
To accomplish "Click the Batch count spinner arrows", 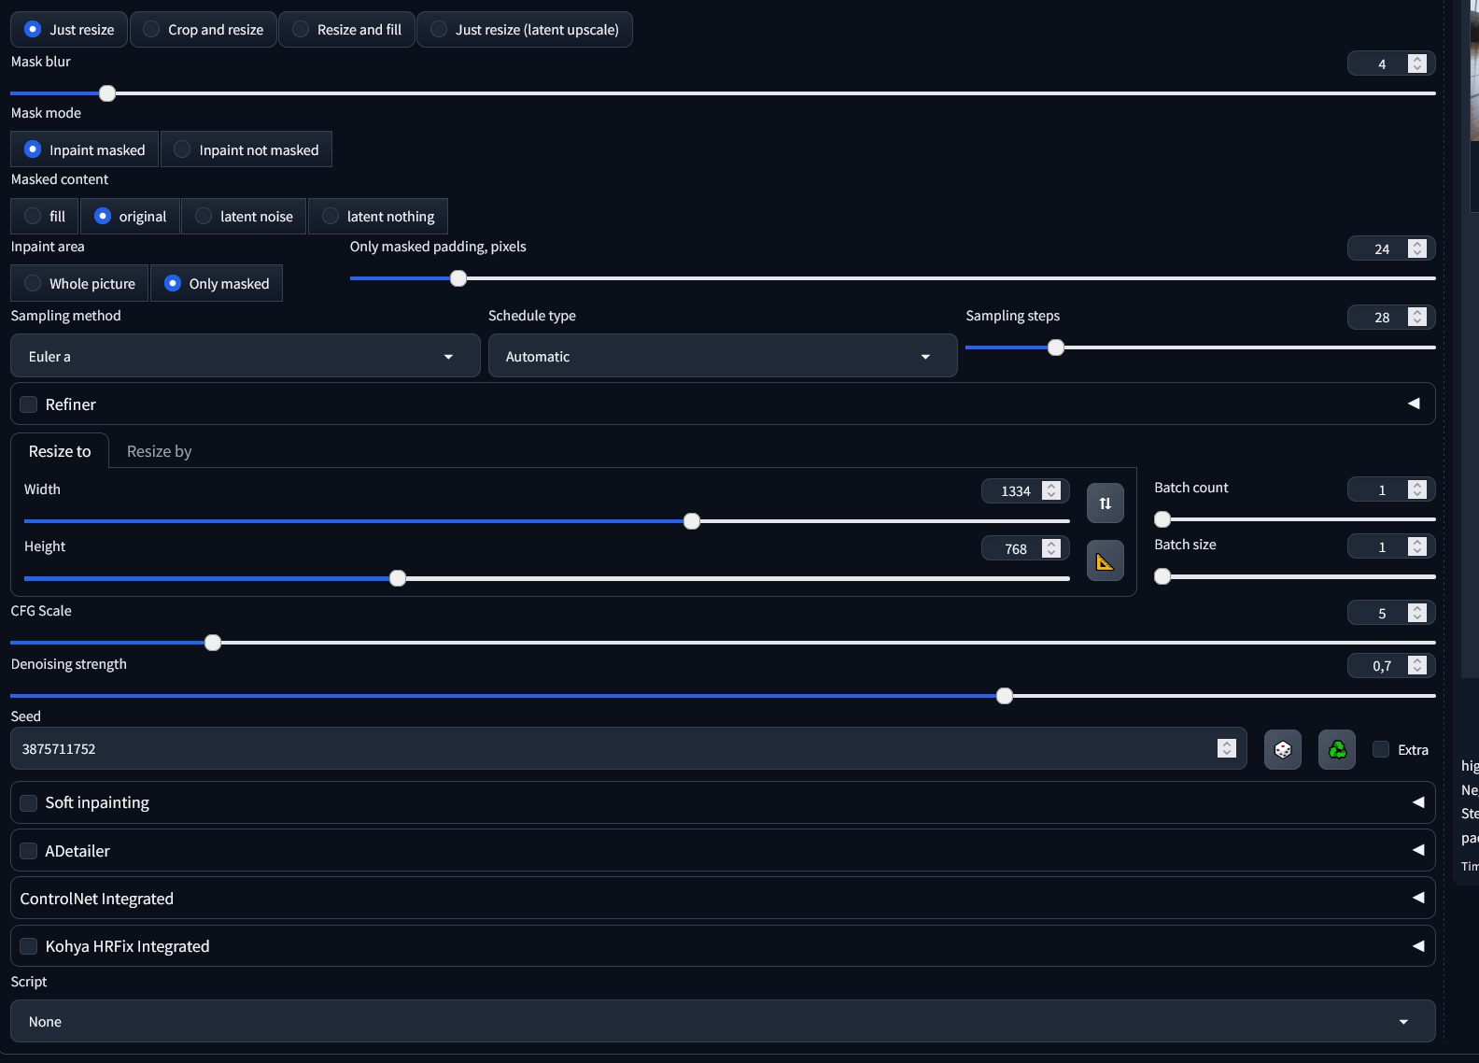I will 1417,489.
